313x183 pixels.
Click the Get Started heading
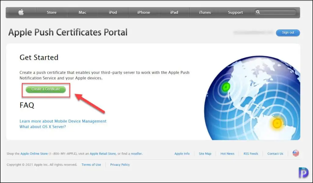[x=39, y=57]
